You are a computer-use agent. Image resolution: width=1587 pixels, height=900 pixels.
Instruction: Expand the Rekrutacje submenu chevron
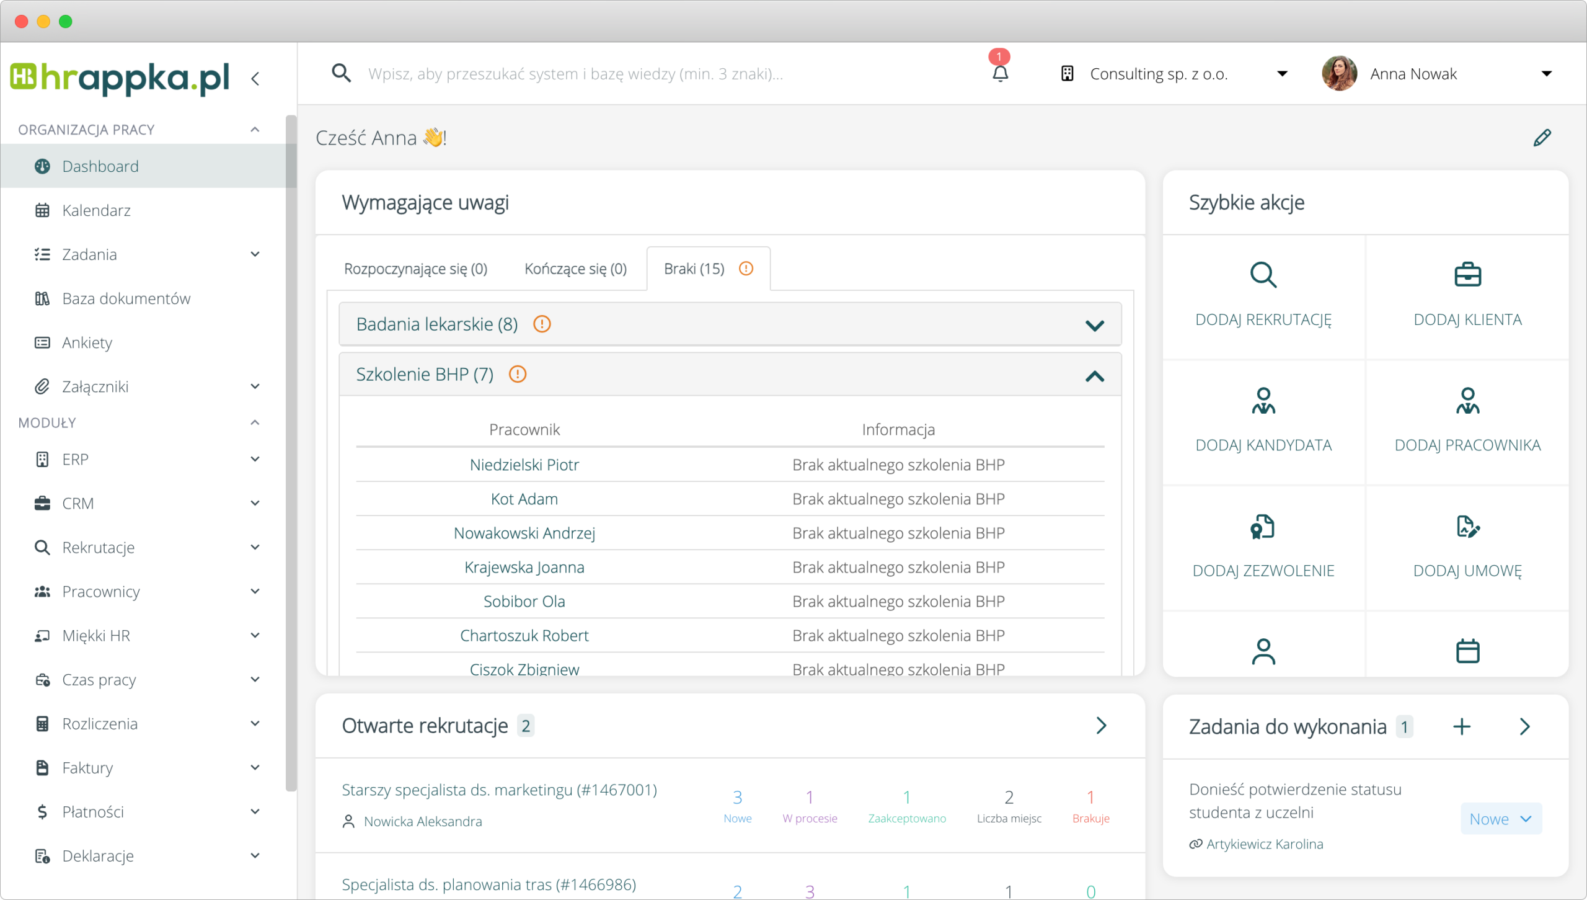pos(255,547)
